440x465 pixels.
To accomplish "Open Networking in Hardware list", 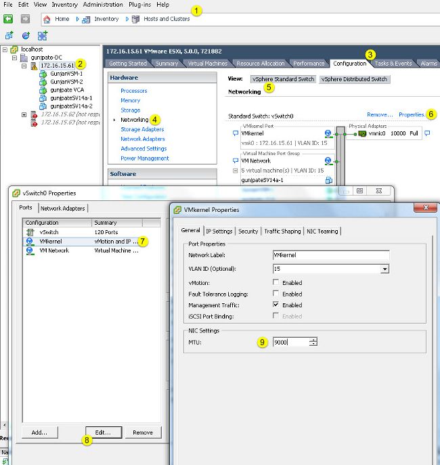I will click(x=134, y=120).
